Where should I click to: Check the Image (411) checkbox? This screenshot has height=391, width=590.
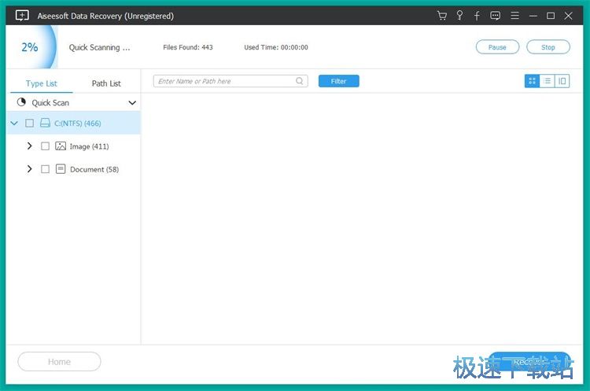[x=45, y=146]
